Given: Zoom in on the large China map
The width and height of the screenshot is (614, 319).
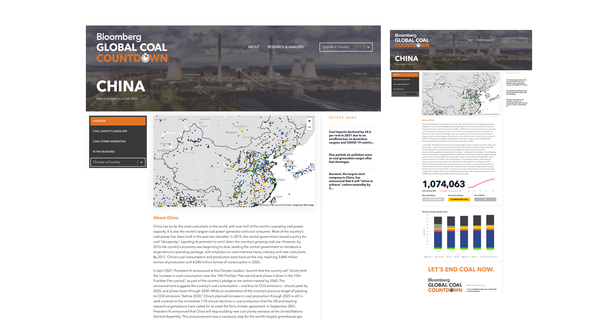Looking at the screenshot, I should [x=309, y=121].
